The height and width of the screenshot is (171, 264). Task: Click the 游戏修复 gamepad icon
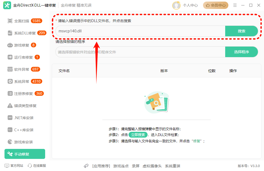tap(10, 45)
